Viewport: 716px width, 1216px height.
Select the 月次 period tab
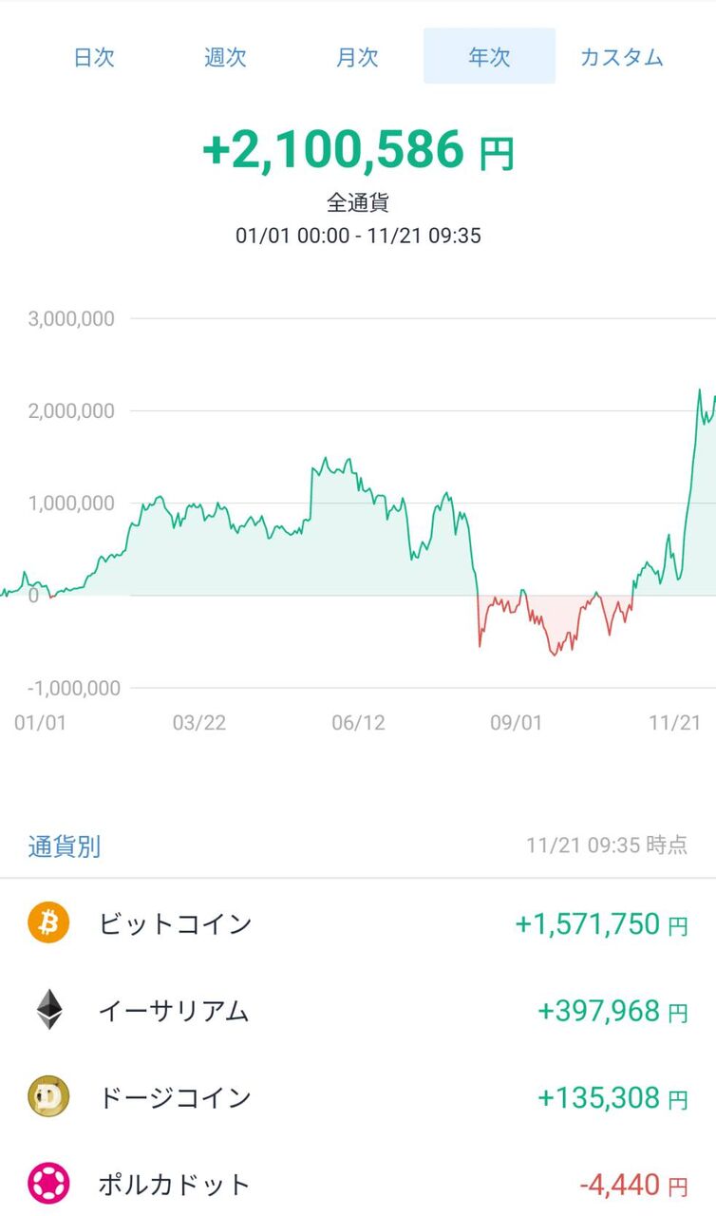pyautogui.click(x=357, y=57)
